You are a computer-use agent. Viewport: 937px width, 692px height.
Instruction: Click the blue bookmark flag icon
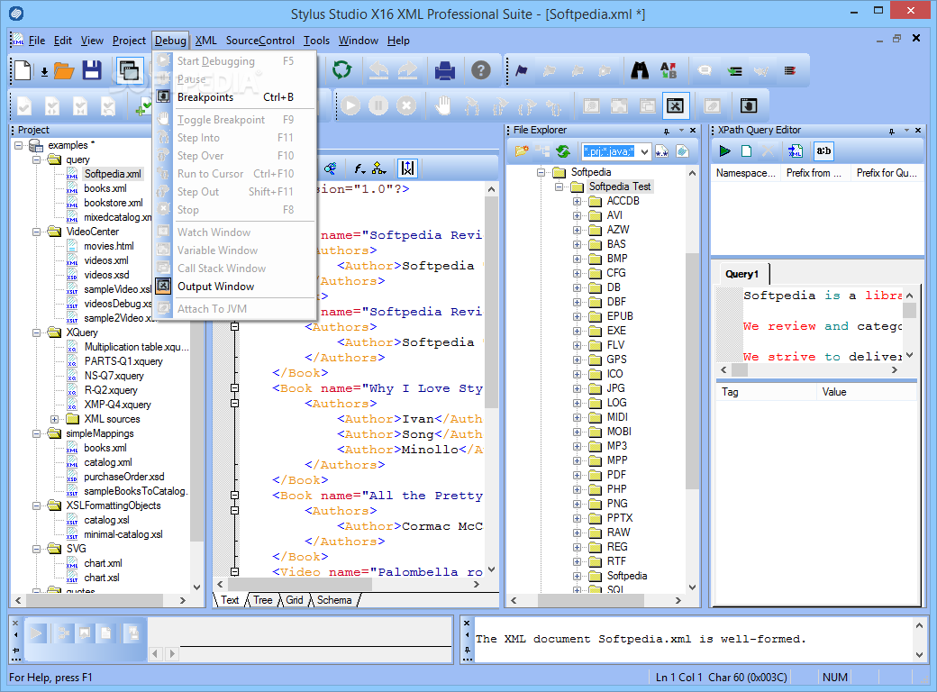(x=521, y=70)
